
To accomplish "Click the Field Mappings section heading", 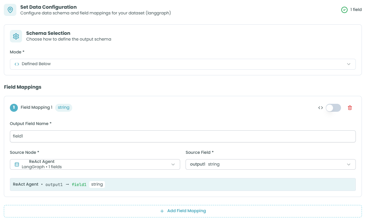I will pos(22,87).
